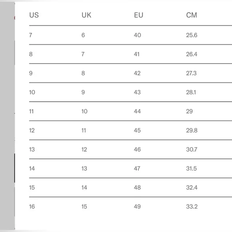Click the 29.8 CM value
232x232 pixels.
pos(192,130)
